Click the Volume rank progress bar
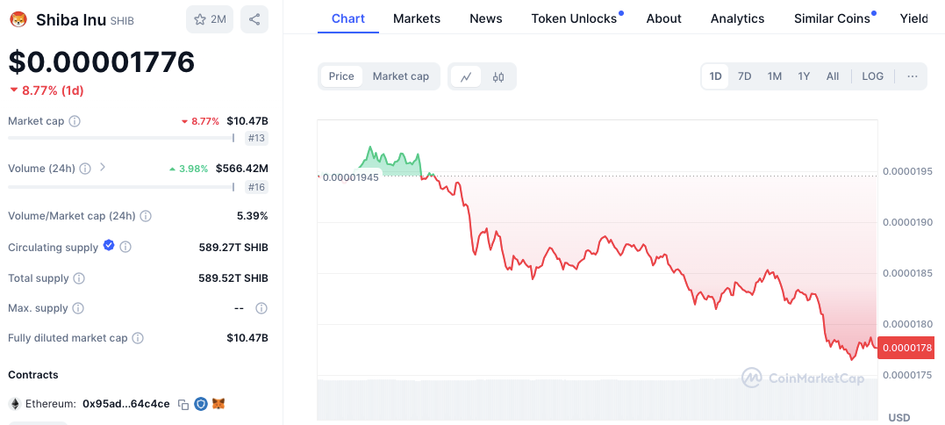This screenshot has height=425, width=945. click(121, 187)
